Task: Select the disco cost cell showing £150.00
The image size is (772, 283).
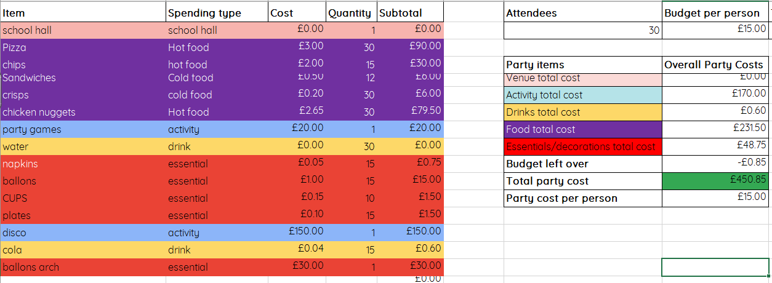Action: pos(297,232)
